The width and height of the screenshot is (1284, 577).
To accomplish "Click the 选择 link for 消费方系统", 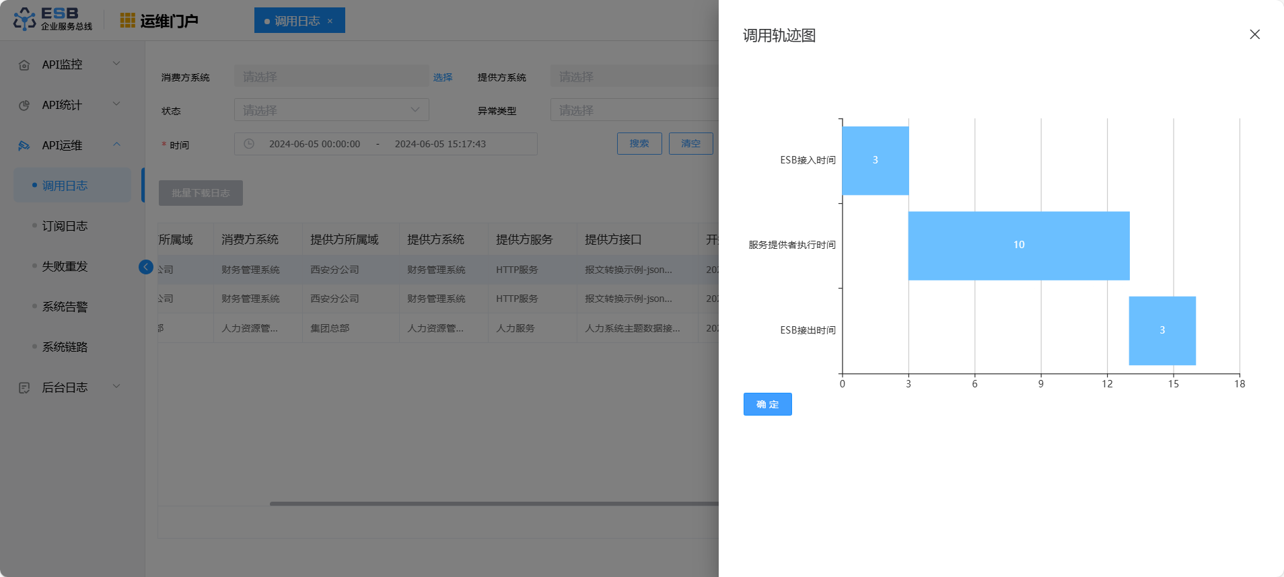I will tap(442, 77).
